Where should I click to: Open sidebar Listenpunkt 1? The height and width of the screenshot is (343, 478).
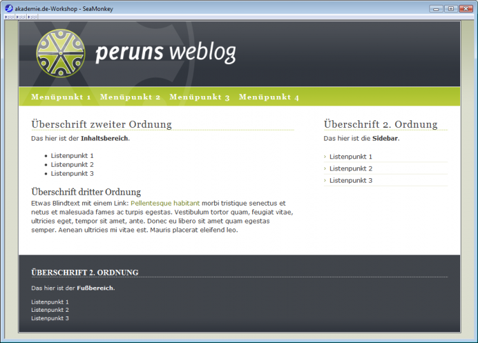[351, 157]
